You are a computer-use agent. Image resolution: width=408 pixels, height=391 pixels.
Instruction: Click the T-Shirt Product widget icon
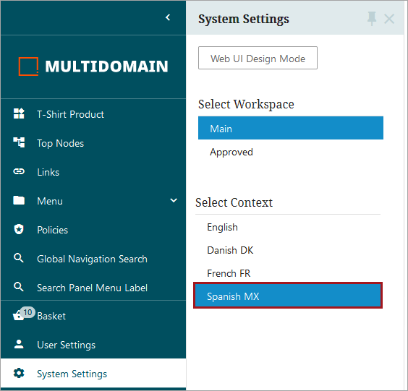coord(19,114)
